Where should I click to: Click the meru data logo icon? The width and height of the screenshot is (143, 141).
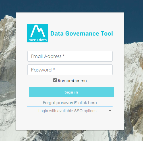[x=38, y=33]
